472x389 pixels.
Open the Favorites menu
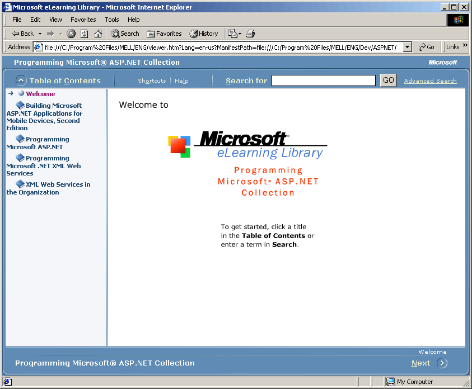tap(83, 20)
